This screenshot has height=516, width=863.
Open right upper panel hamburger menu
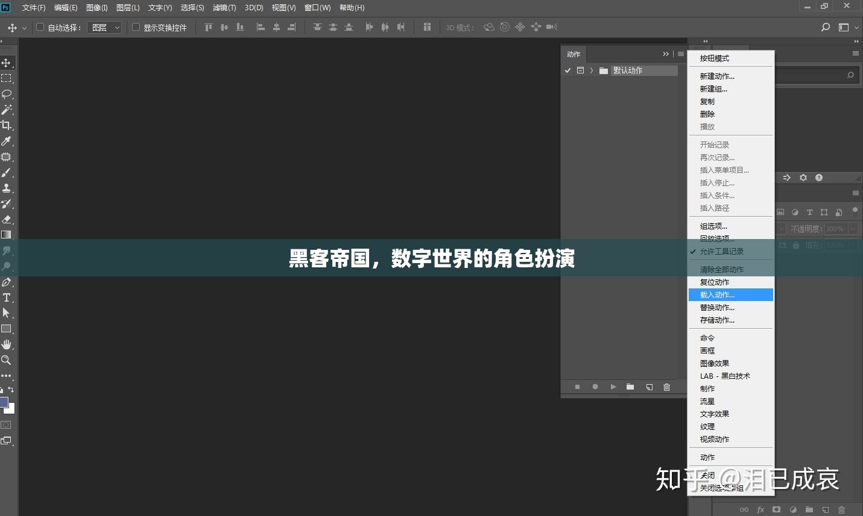pyautogui.click(x=855, y=54)
